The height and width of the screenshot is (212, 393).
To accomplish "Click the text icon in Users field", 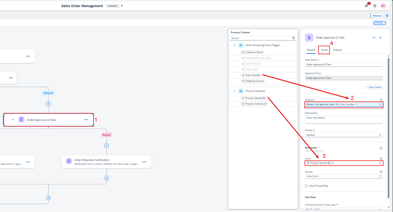I will [x=380, y=163].
